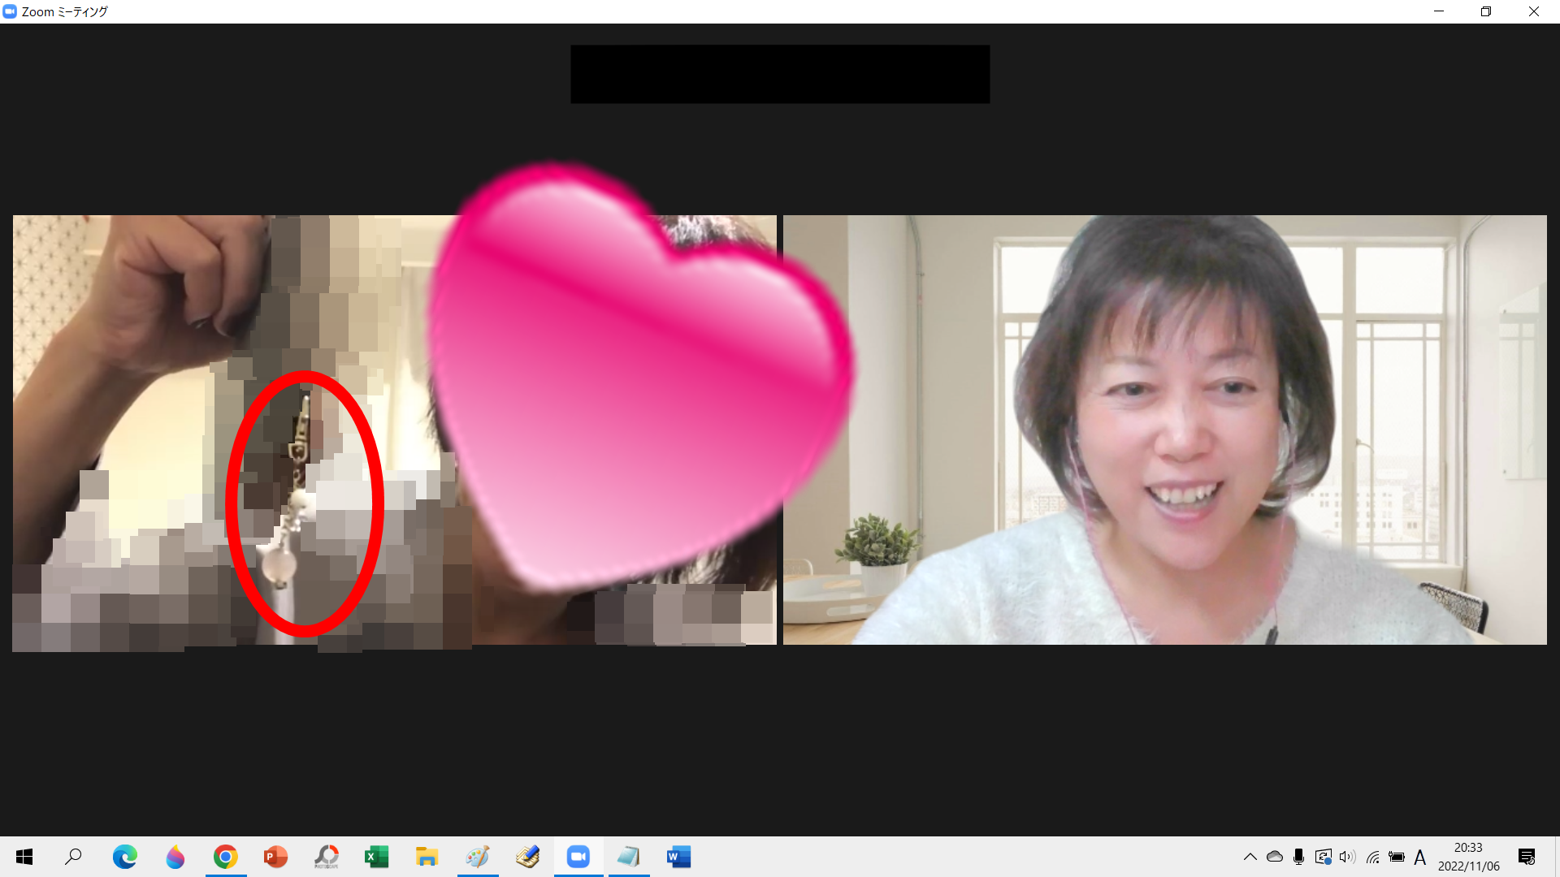Click the microphone icon in the system tray
The width and height of the screenshot is (1560, 877).
(1298, 857)
